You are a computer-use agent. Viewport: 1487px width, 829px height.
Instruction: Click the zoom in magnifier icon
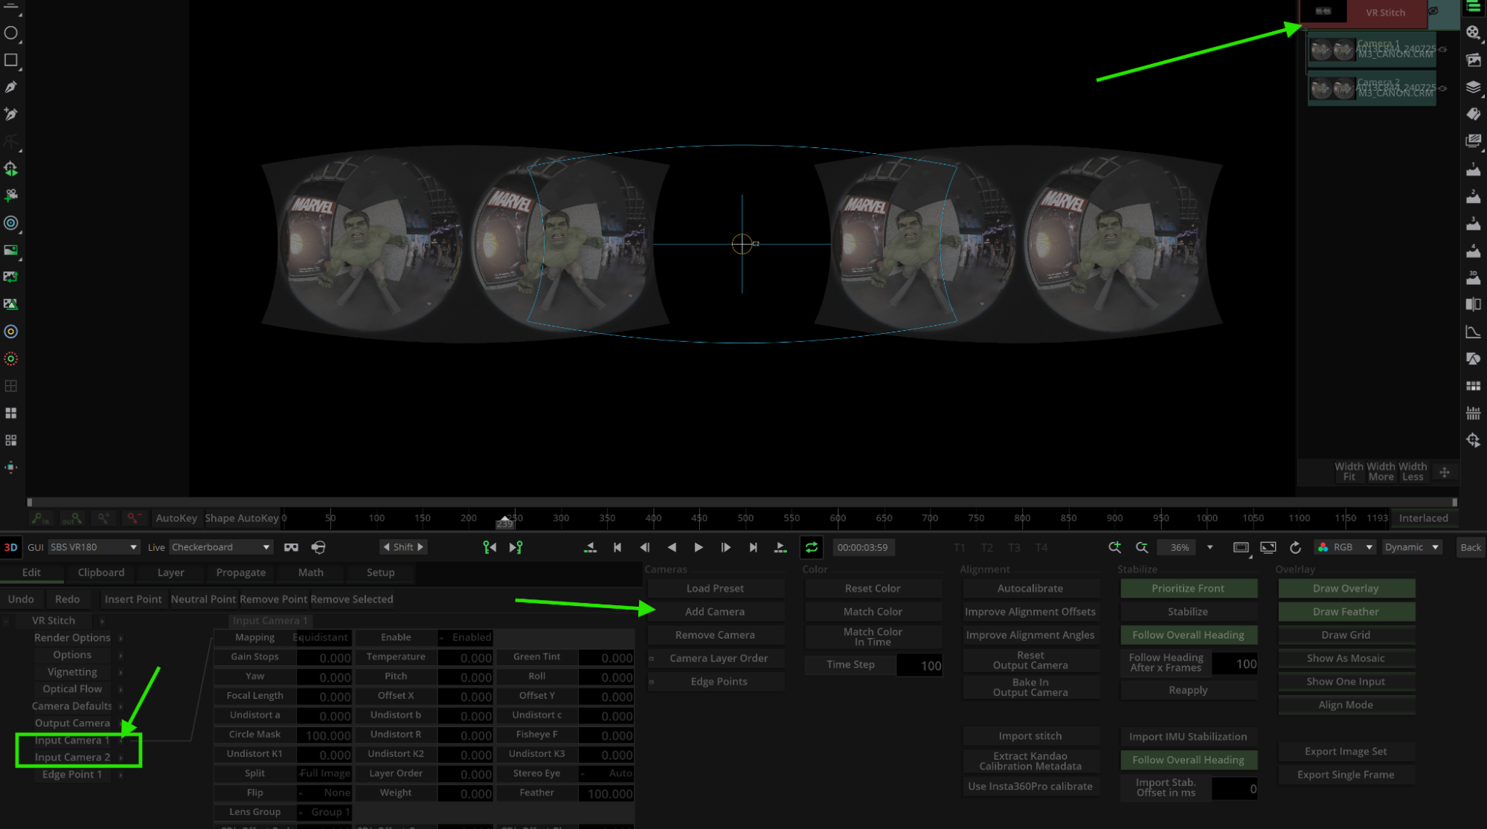(x=1114, y=547)
